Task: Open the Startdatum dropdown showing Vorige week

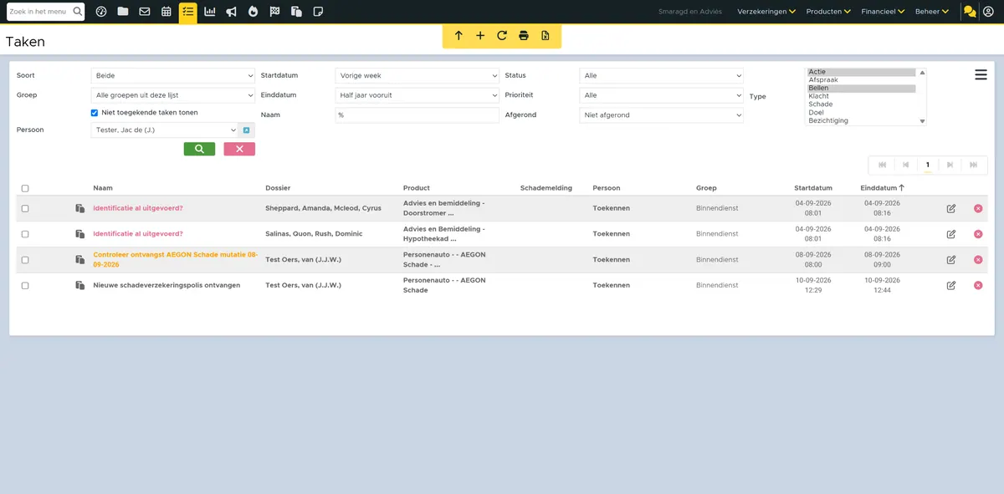Action: pyautogui.click(x=417, y=76)
